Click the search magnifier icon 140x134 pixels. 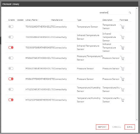(x=130, y=12)
